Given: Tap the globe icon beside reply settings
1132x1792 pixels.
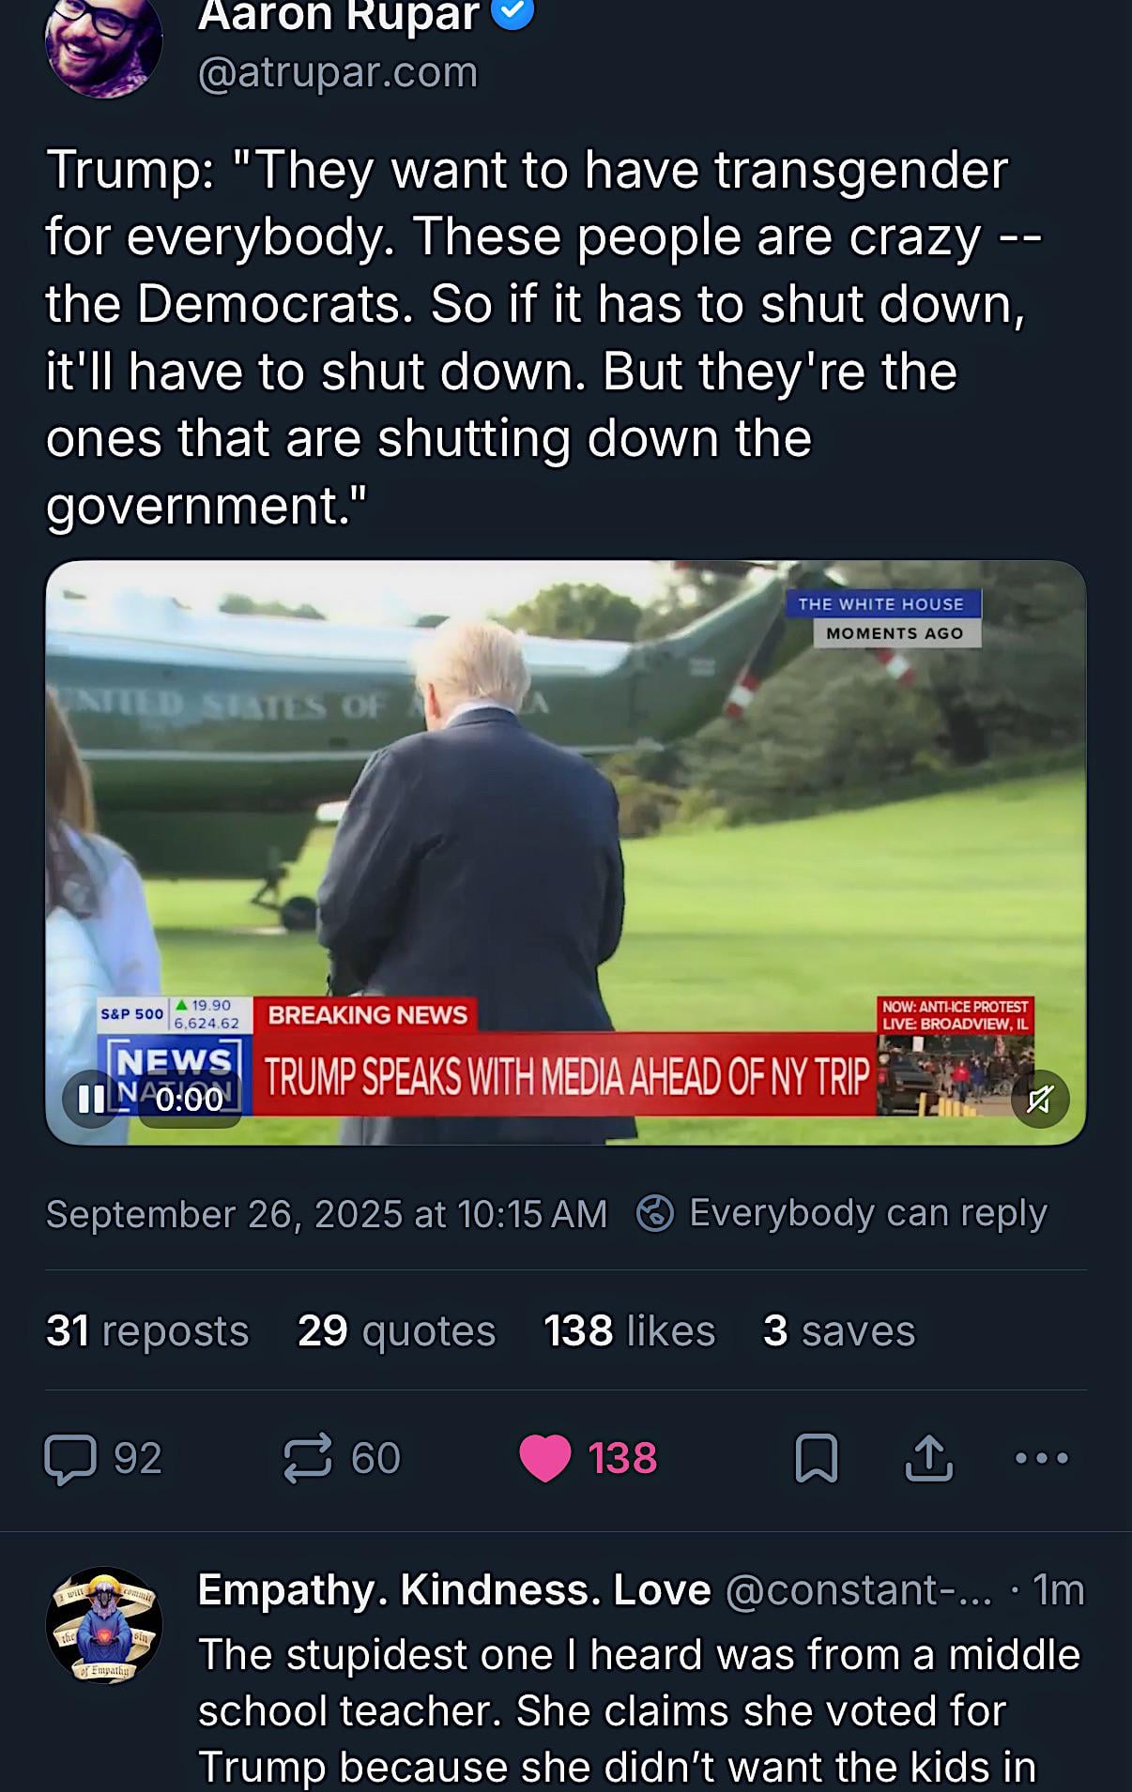Looking at the screenshot, I should [x=655, y=1213].
